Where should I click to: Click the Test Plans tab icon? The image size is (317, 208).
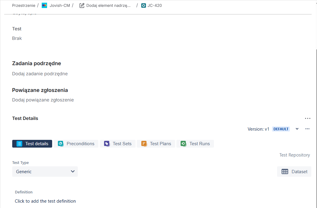tap(144, 144)
